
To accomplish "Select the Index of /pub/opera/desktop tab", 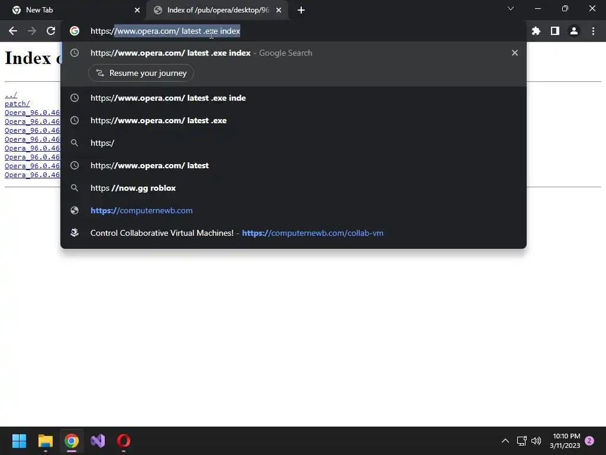I will (217, 10).
